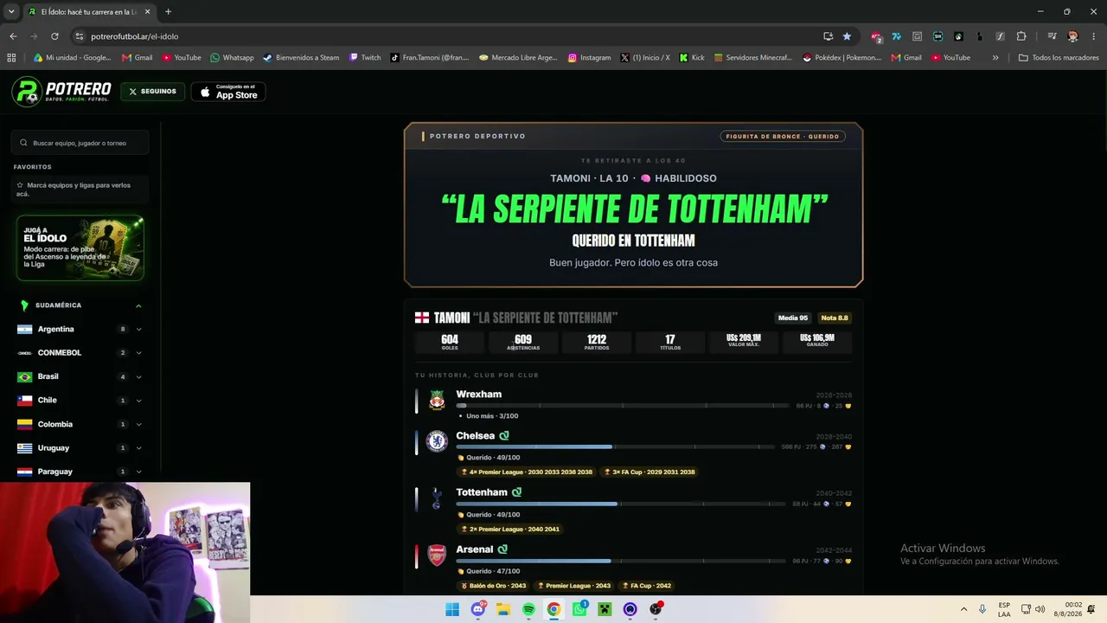Open the Wrexham club crest
The image size is (1107, 623).
tap(438, 400)
